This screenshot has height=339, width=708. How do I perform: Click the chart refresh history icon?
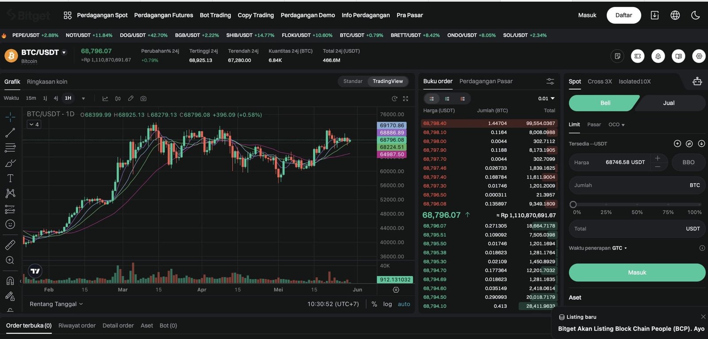pyautogui.click(x=394, y=99)
